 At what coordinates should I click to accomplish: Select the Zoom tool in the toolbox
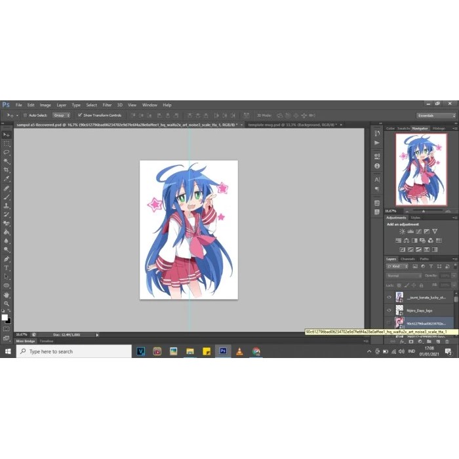pos(7,304)
